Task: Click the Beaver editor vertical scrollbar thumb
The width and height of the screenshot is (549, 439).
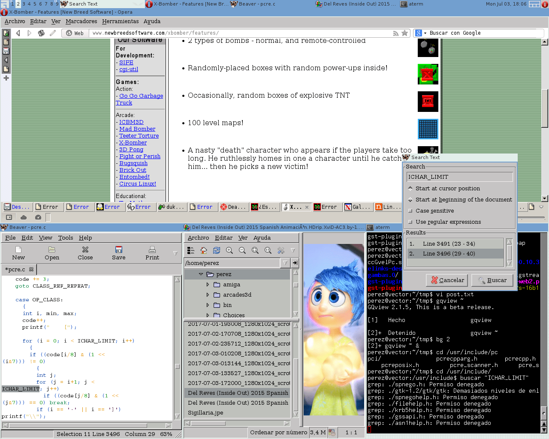Action: pyautogui.click(x=177, y=366)
